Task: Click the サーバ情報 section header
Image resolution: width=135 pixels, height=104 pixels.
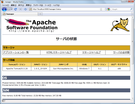Action: pyautogui.click(x=66, y=60)
